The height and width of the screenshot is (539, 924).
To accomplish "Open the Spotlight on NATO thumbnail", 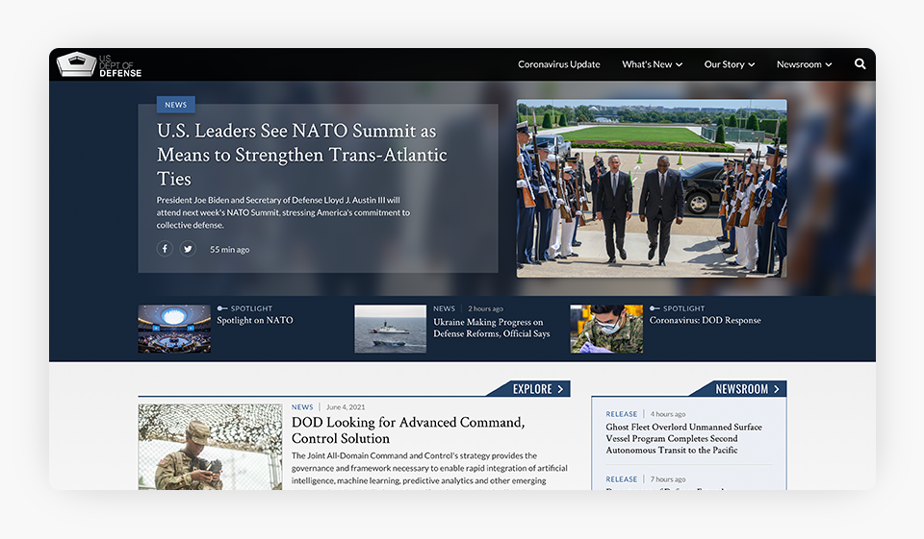I will 174,329.
